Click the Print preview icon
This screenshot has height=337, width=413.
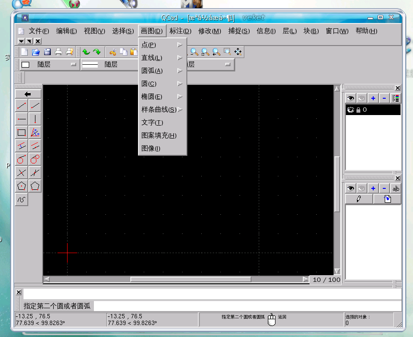69,52
